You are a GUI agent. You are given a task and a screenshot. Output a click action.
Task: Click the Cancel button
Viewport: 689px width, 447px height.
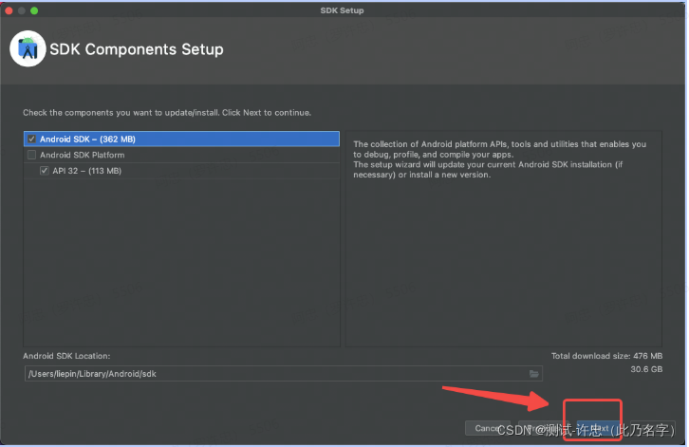487,428
